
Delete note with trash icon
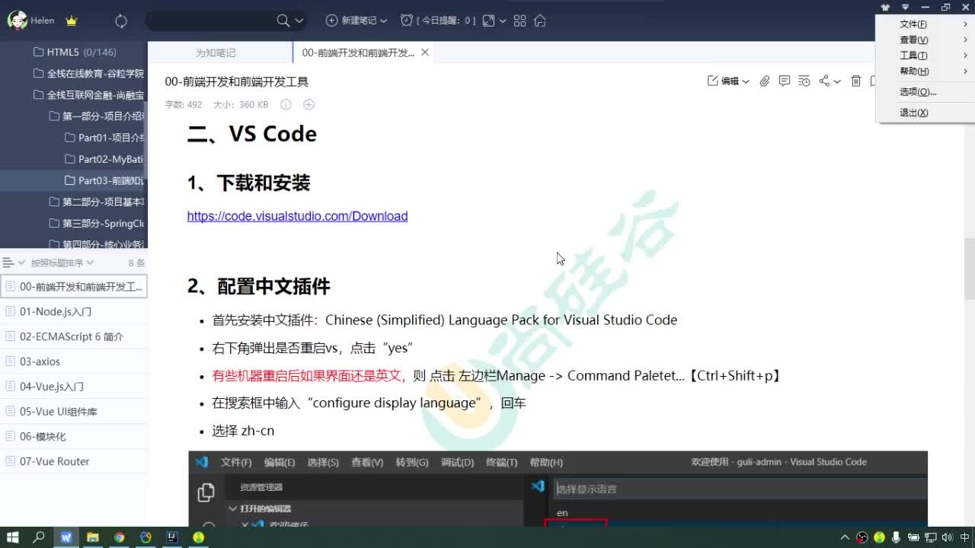coord(856,81)
